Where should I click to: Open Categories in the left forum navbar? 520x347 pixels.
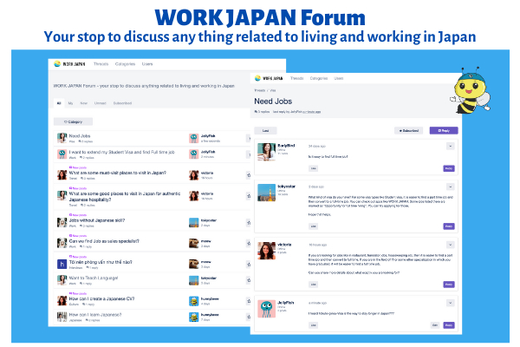[x=125, y=63]
